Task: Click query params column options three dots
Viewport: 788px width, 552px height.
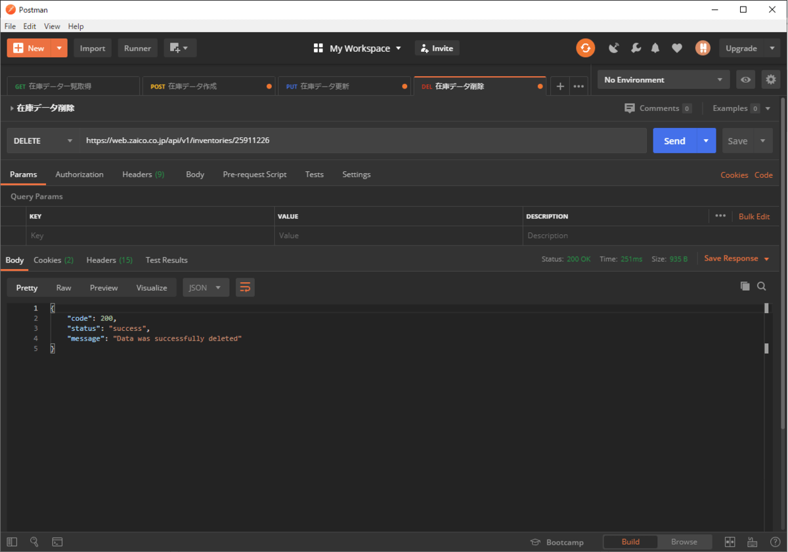Action: click(x=720, y=216)
